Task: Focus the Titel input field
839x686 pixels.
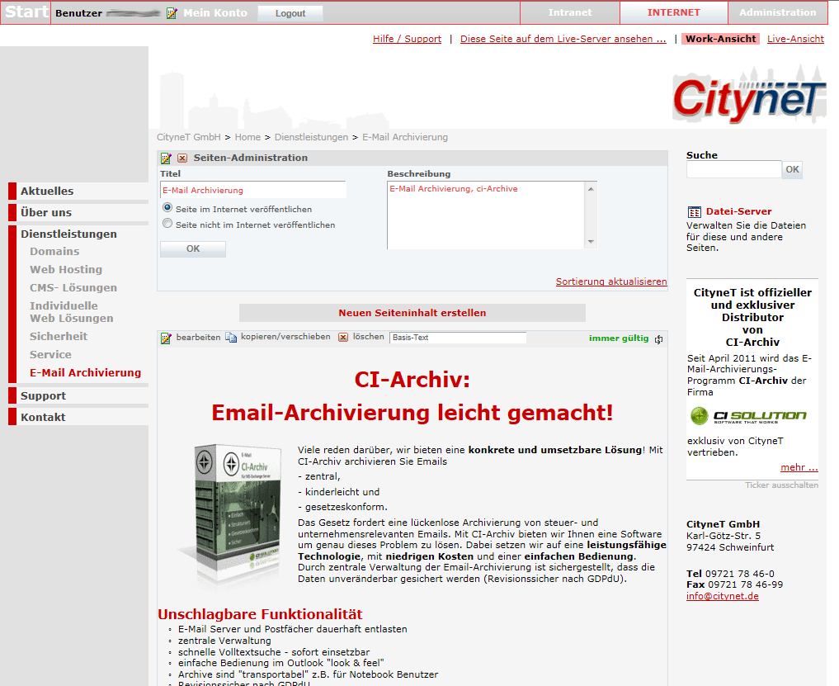Action: pos(253,190)
